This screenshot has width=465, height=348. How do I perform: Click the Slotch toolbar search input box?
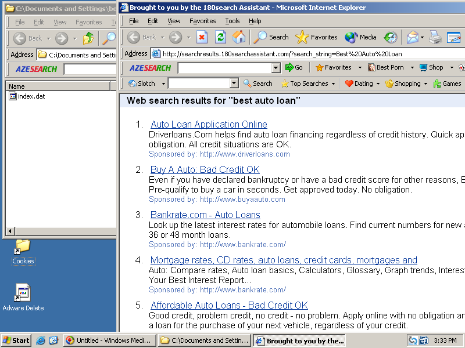[199, 84]
